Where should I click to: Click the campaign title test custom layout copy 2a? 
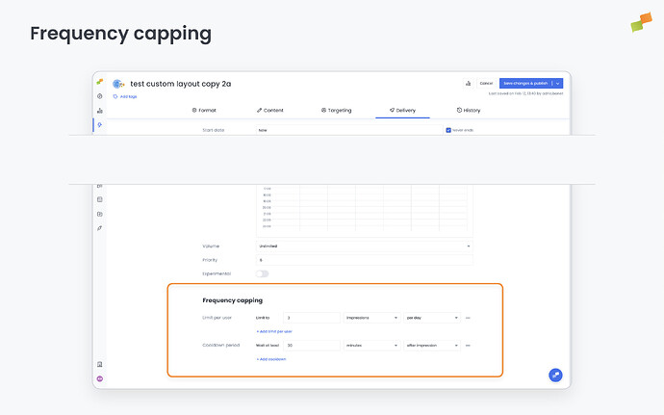tap(180, 84)
